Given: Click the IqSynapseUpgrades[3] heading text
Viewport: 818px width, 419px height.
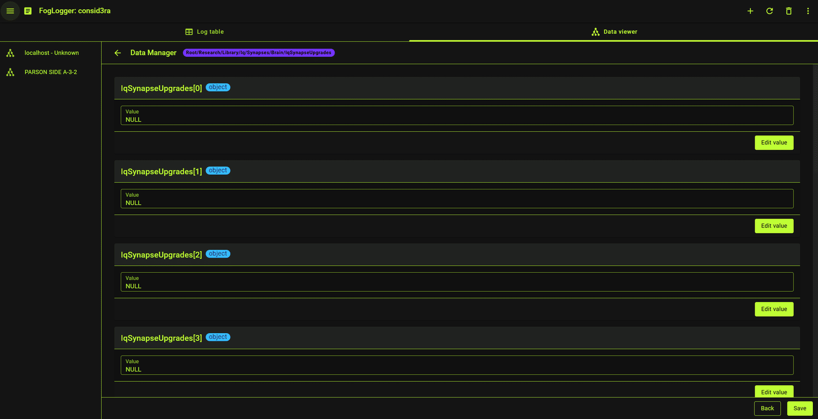Looking at the screenshot, I should pos(162,338).
